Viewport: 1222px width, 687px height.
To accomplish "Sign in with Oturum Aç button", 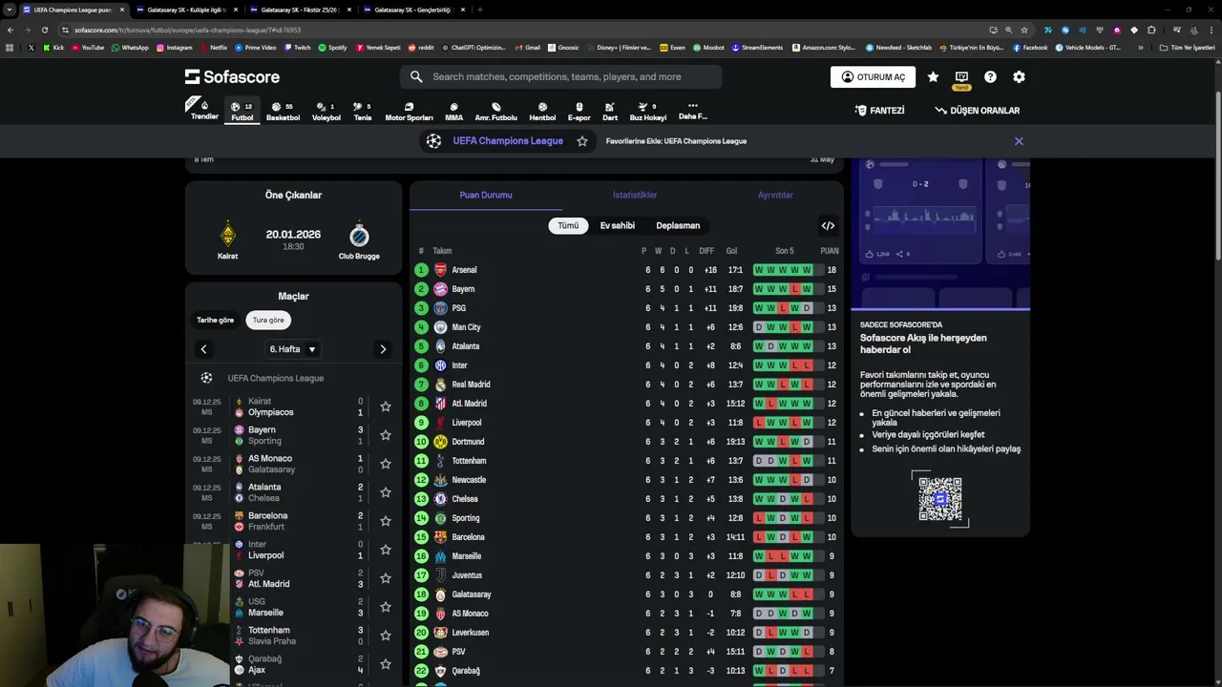I will pos(873,77).
